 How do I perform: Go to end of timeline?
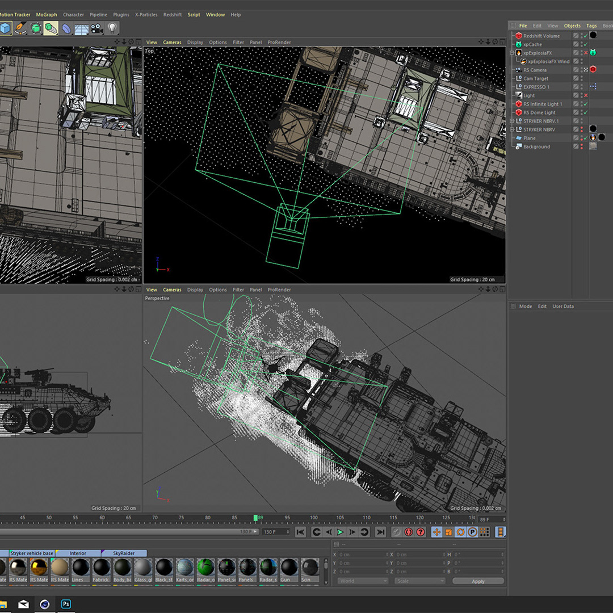tap(380, 532)
